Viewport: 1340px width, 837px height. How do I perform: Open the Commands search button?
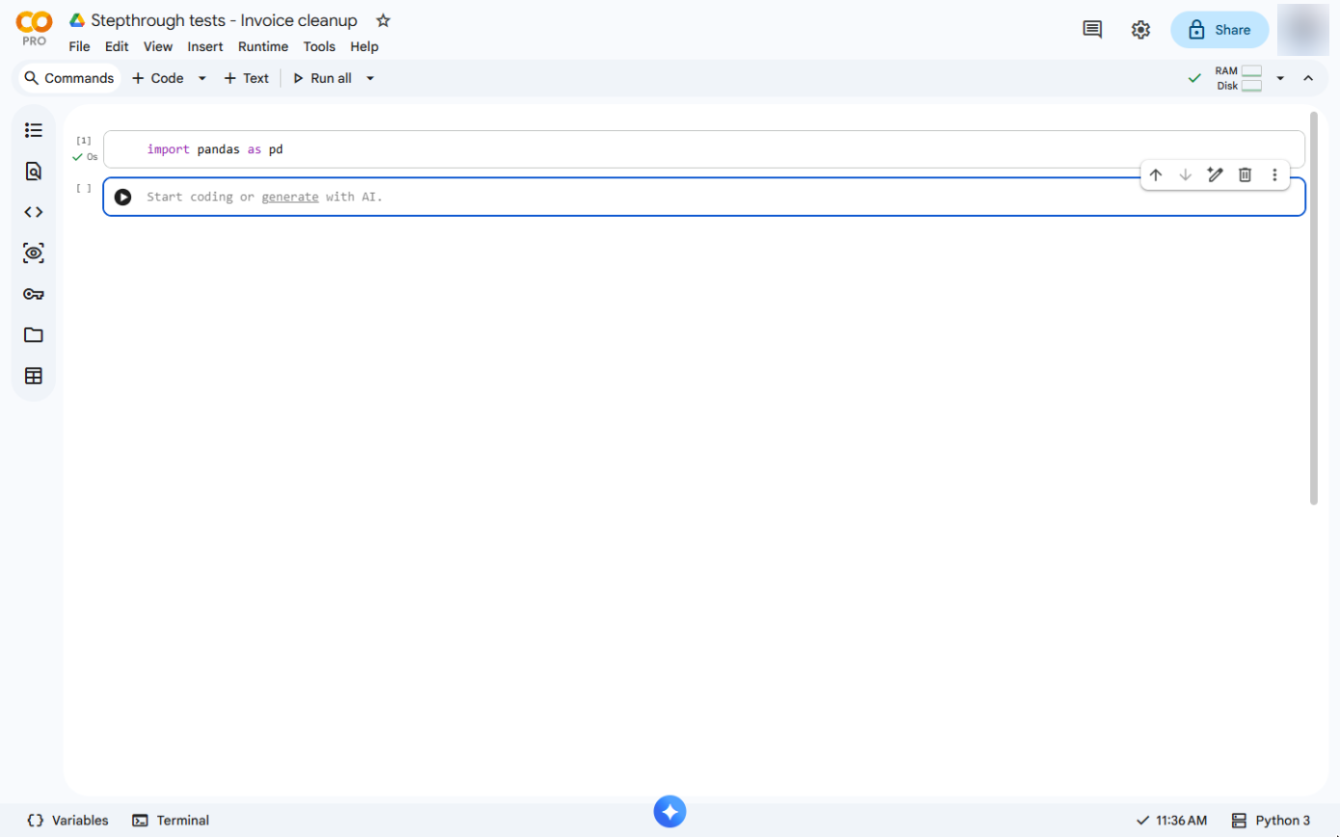[x=69, y=78]
